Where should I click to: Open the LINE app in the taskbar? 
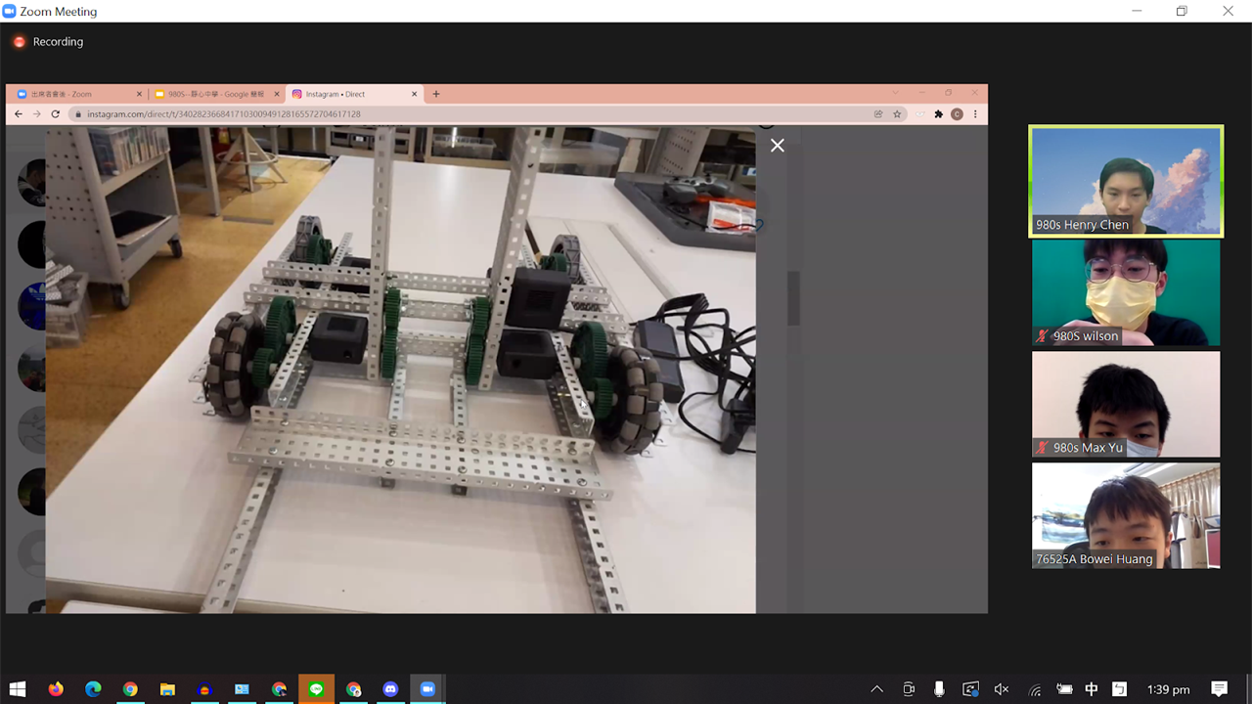tap(316, 689)
